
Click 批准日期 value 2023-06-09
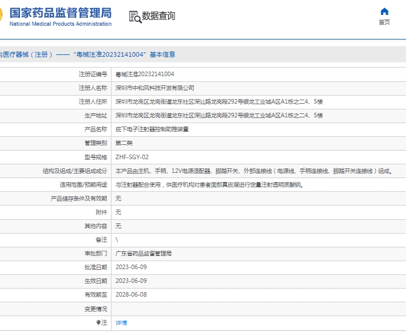click(131, 267)
